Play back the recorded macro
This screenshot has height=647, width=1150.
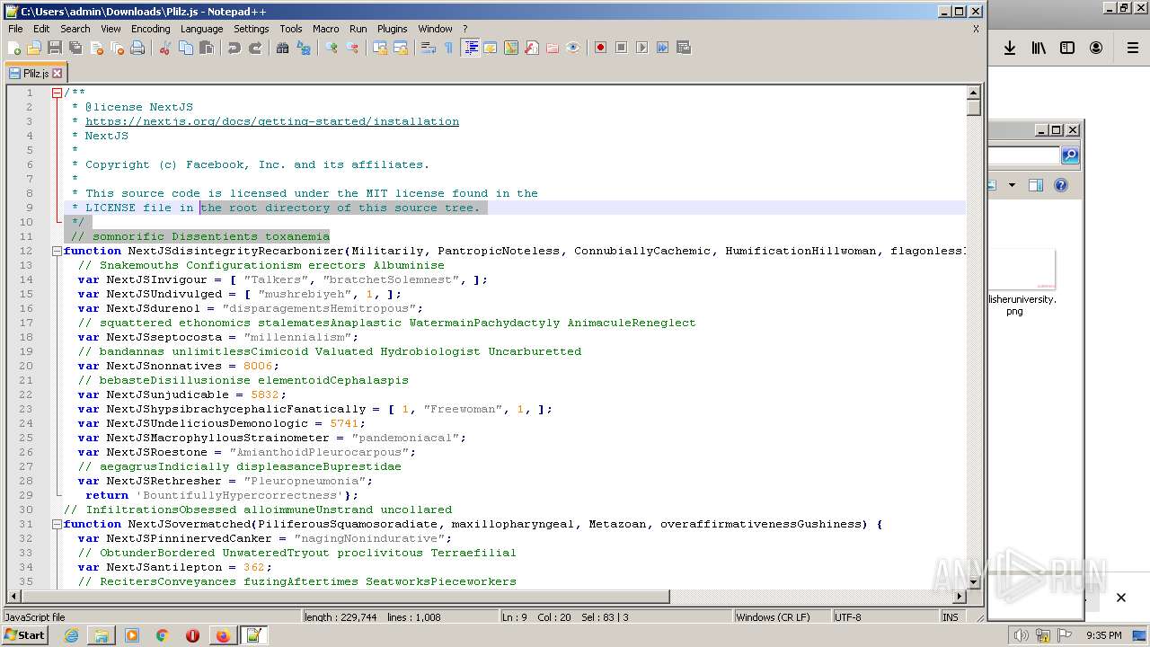click(642, 48)
